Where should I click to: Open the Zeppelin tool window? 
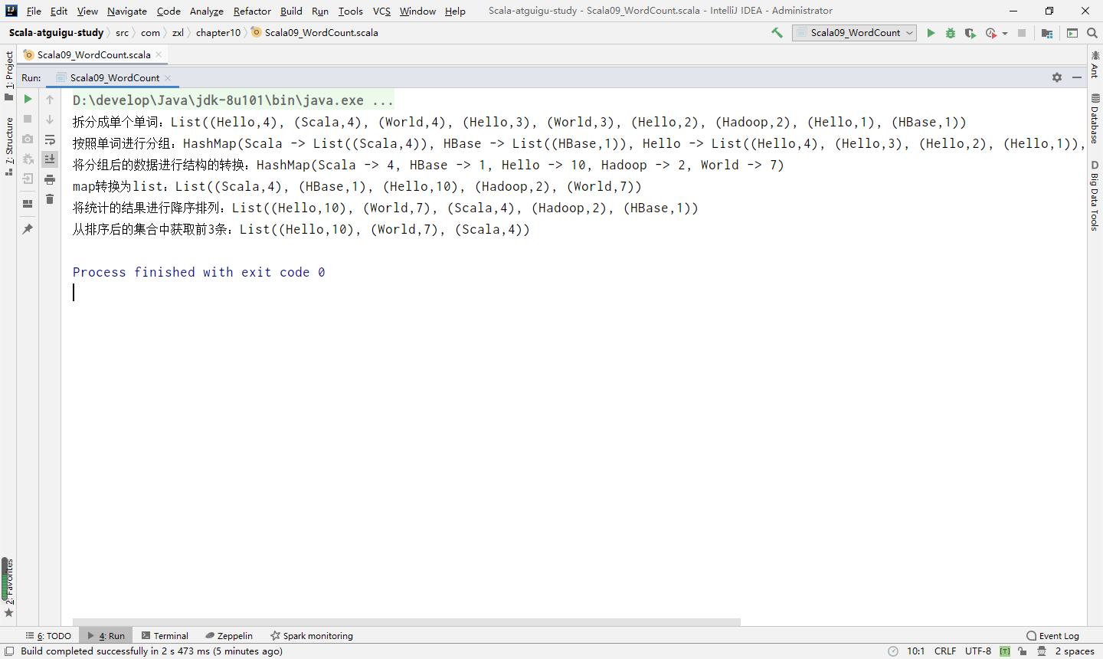coord(229,636)
